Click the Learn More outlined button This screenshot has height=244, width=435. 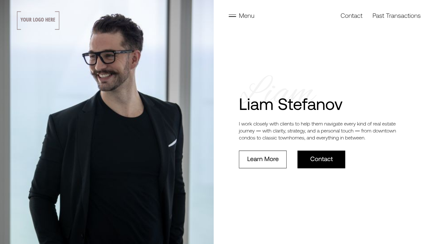[x=263, y=159]
